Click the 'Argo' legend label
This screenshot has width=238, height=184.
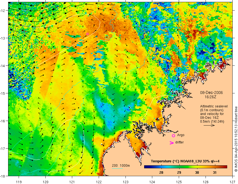tap(181, 135)
